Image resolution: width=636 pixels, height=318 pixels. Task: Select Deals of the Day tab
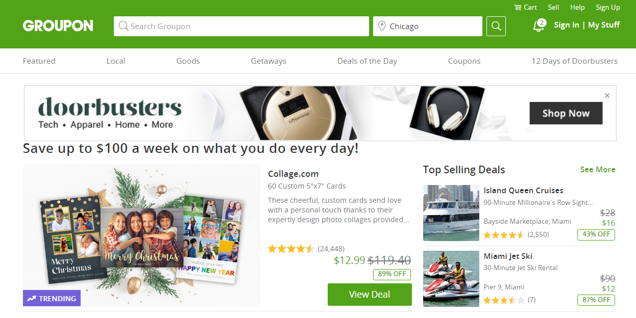[367, 61]
